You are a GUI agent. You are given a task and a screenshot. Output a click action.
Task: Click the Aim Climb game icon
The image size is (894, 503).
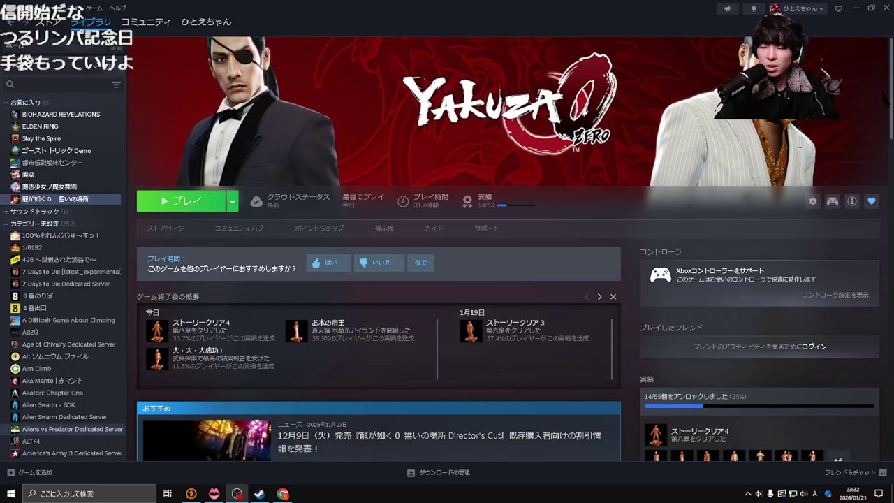15,369
